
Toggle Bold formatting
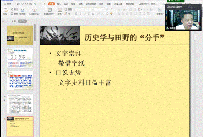click(x=76, y=14)
